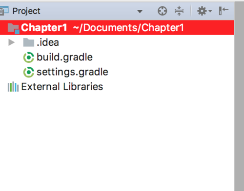Open the gear settings menu
Image resolution: width=244 pixels, height=191 pixels.
click(x=202, y=11)
